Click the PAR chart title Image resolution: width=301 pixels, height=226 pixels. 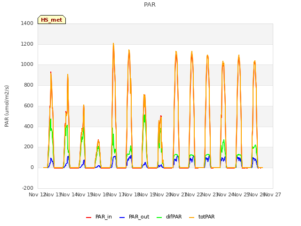[150, 5]
